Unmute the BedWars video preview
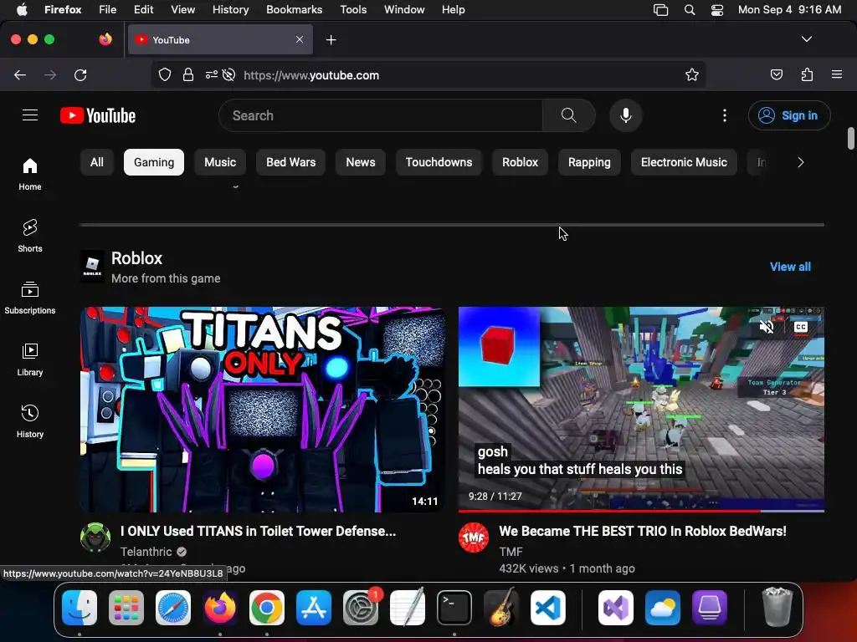Screen dimensions: 857x642 point(767,327)
